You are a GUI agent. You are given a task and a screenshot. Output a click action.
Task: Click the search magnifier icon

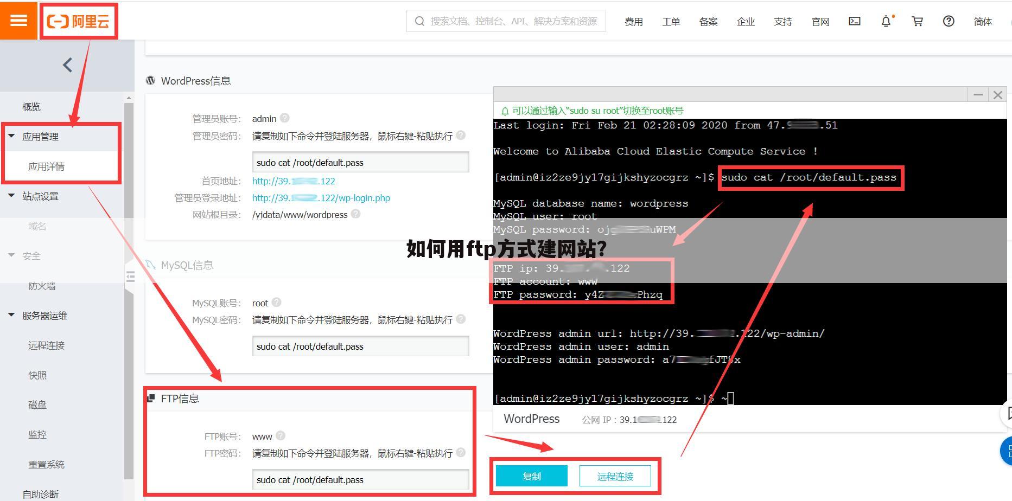[419, 21]
